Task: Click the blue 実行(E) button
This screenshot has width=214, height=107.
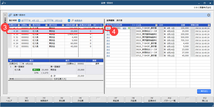Action: point(204,91)
